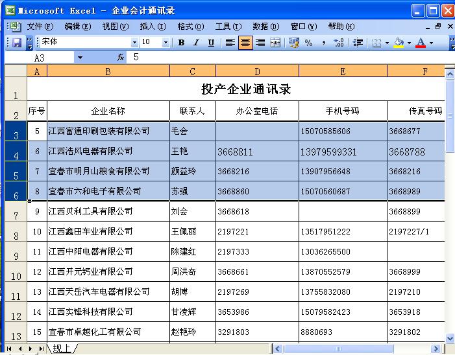Toggle bold formatting
Screen dimensions: 455x355
(181, 43)
